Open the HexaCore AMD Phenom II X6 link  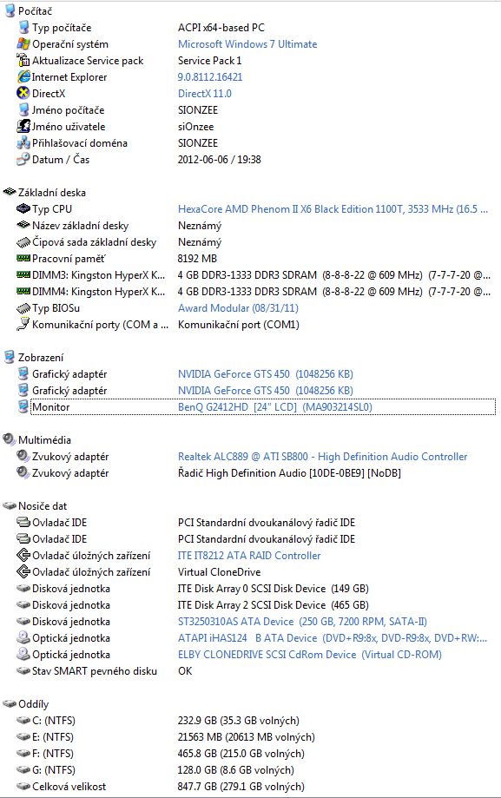(x=333, y=209)
